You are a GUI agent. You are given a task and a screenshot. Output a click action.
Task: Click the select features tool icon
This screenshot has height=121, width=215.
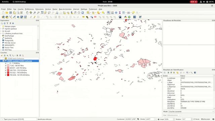pyautogui.click(x=88, y=13)
